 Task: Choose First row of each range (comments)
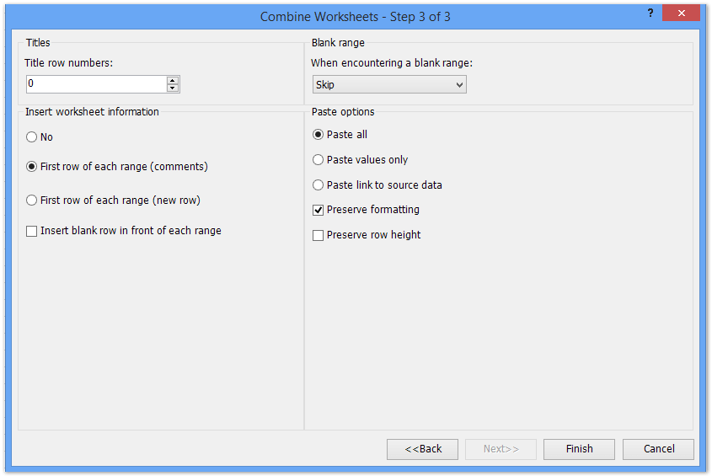[117, 167]
